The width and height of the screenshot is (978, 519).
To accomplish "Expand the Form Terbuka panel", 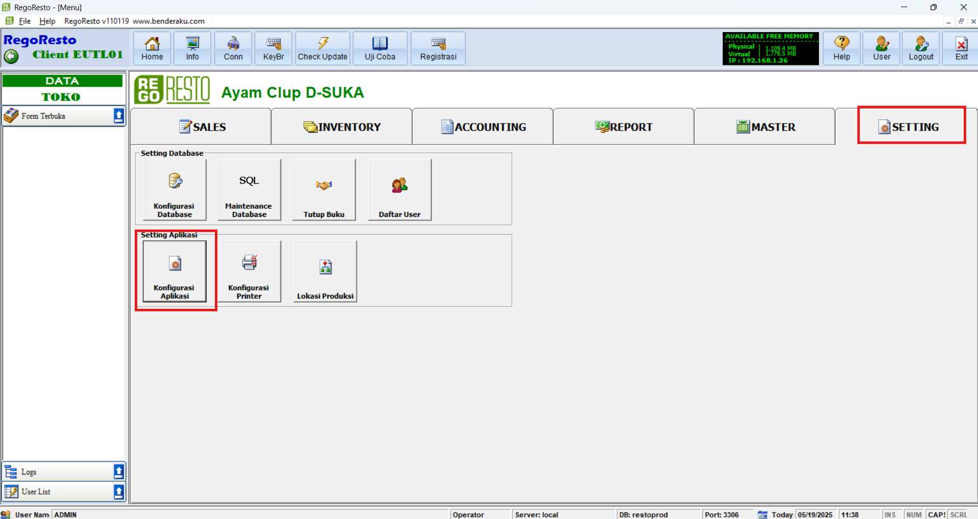I will point(118,116).
